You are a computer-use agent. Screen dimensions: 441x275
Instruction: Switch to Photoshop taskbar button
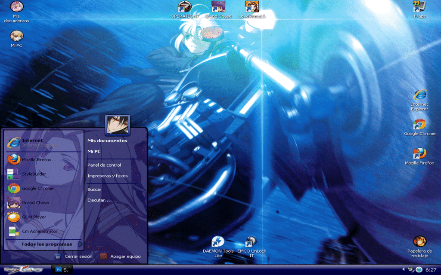click(x=62, y=270)
